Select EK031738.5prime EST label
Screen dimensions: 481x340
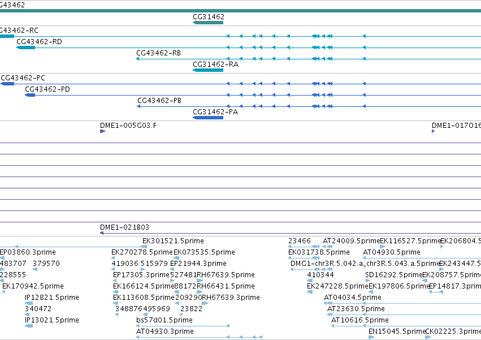[319, 252]
